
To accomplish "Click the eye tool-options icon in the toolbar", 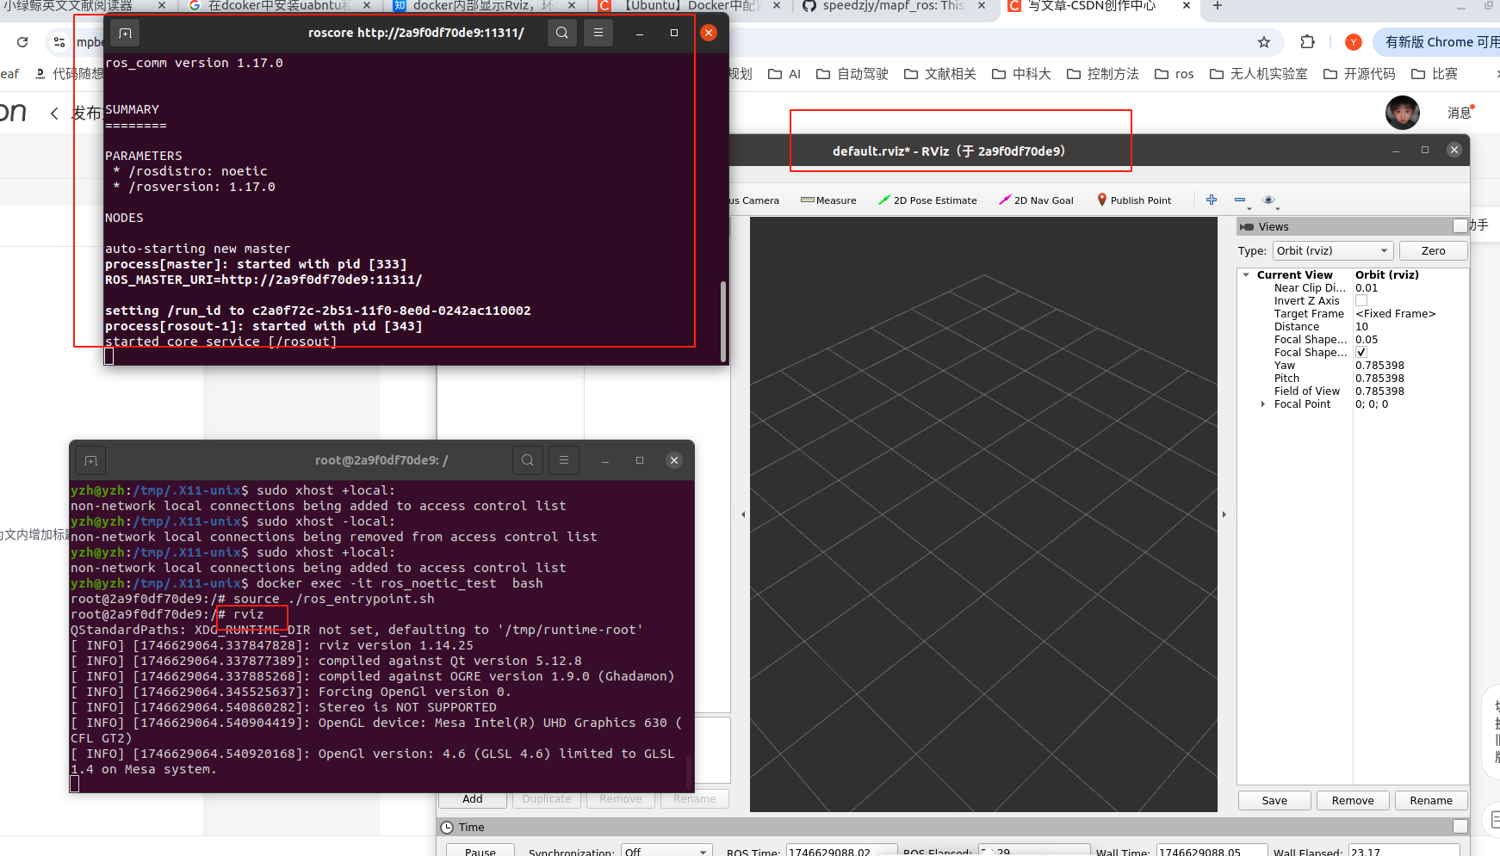I will coord(1269,200).
